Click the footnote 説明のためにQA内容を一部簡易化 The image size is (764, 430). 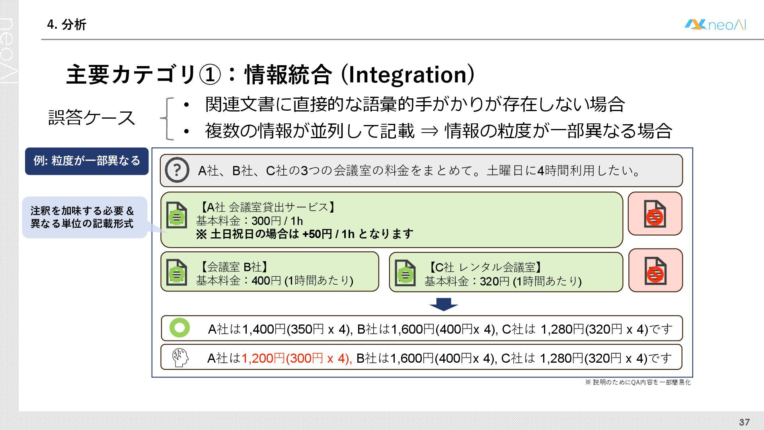click(x=638, y=382)
